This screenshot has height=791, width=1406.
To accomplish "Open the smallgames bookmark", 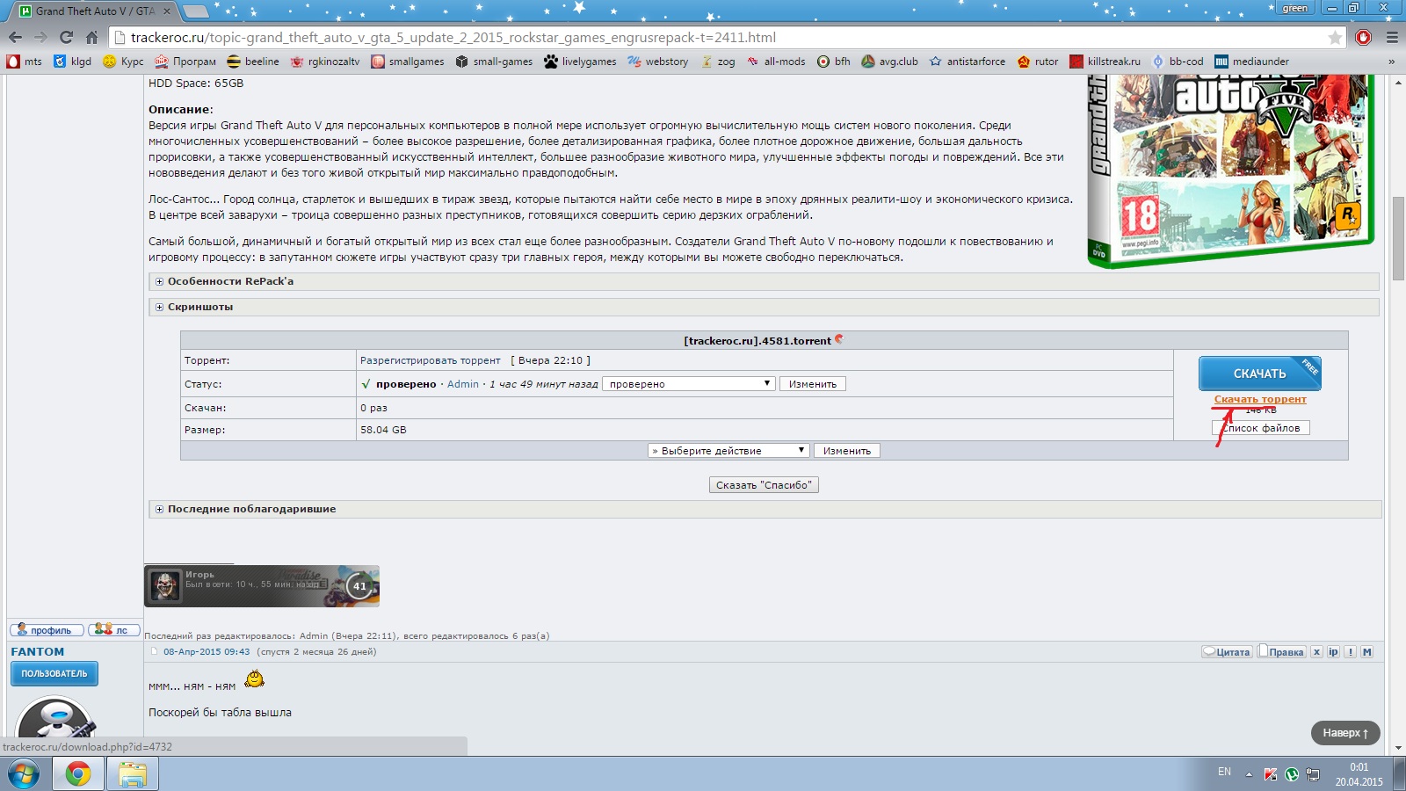I will pyautogui.click(x=408, y=62).
